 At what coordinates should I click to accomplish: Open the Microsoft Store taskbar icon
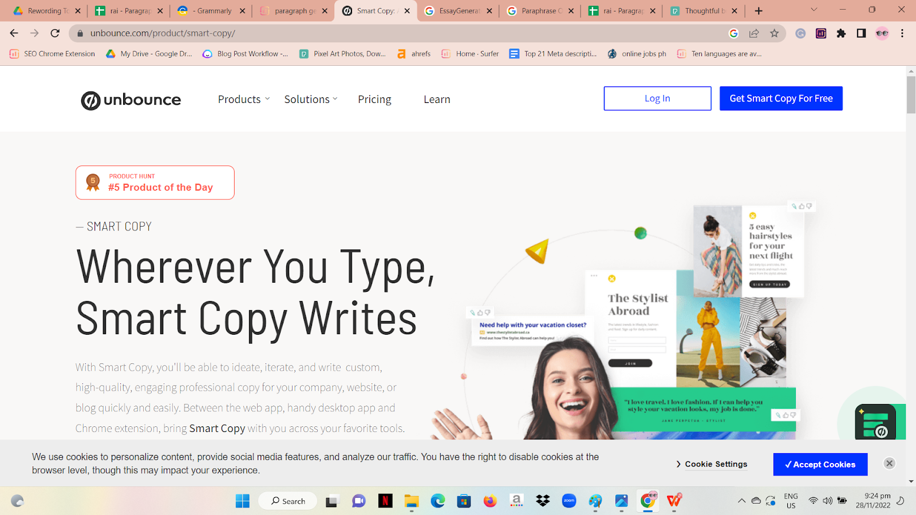pyautogui.click(x=464, y=501)
